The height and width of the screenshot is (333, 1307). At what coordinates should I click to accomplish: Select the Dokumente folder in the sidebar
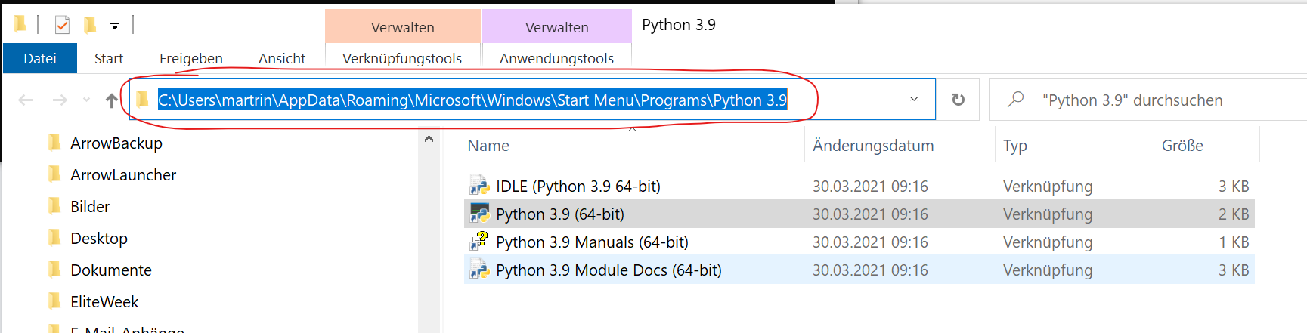[111, 270]
